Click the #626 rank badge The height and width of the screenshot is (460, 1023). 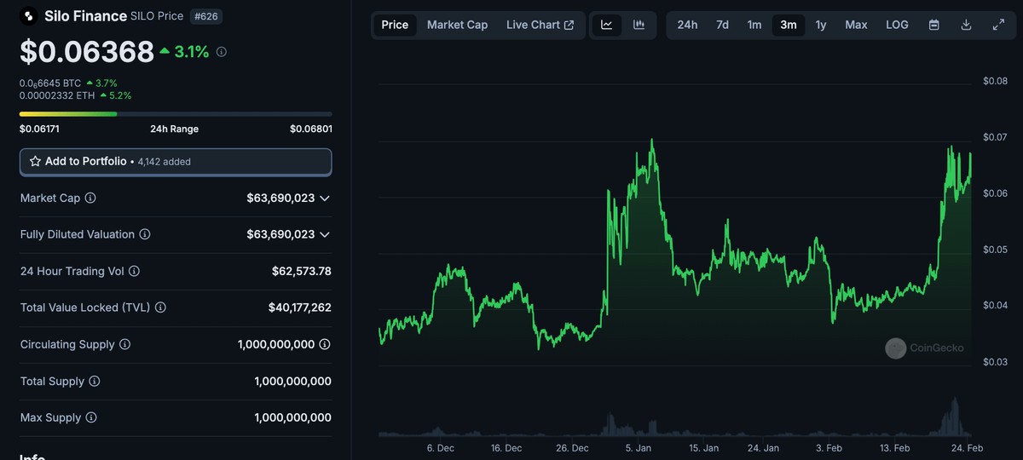pos(205,16)
